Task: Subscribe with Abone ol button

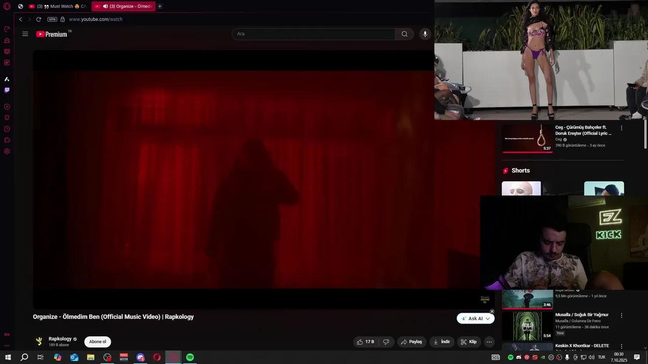Action: click(98, 342)
